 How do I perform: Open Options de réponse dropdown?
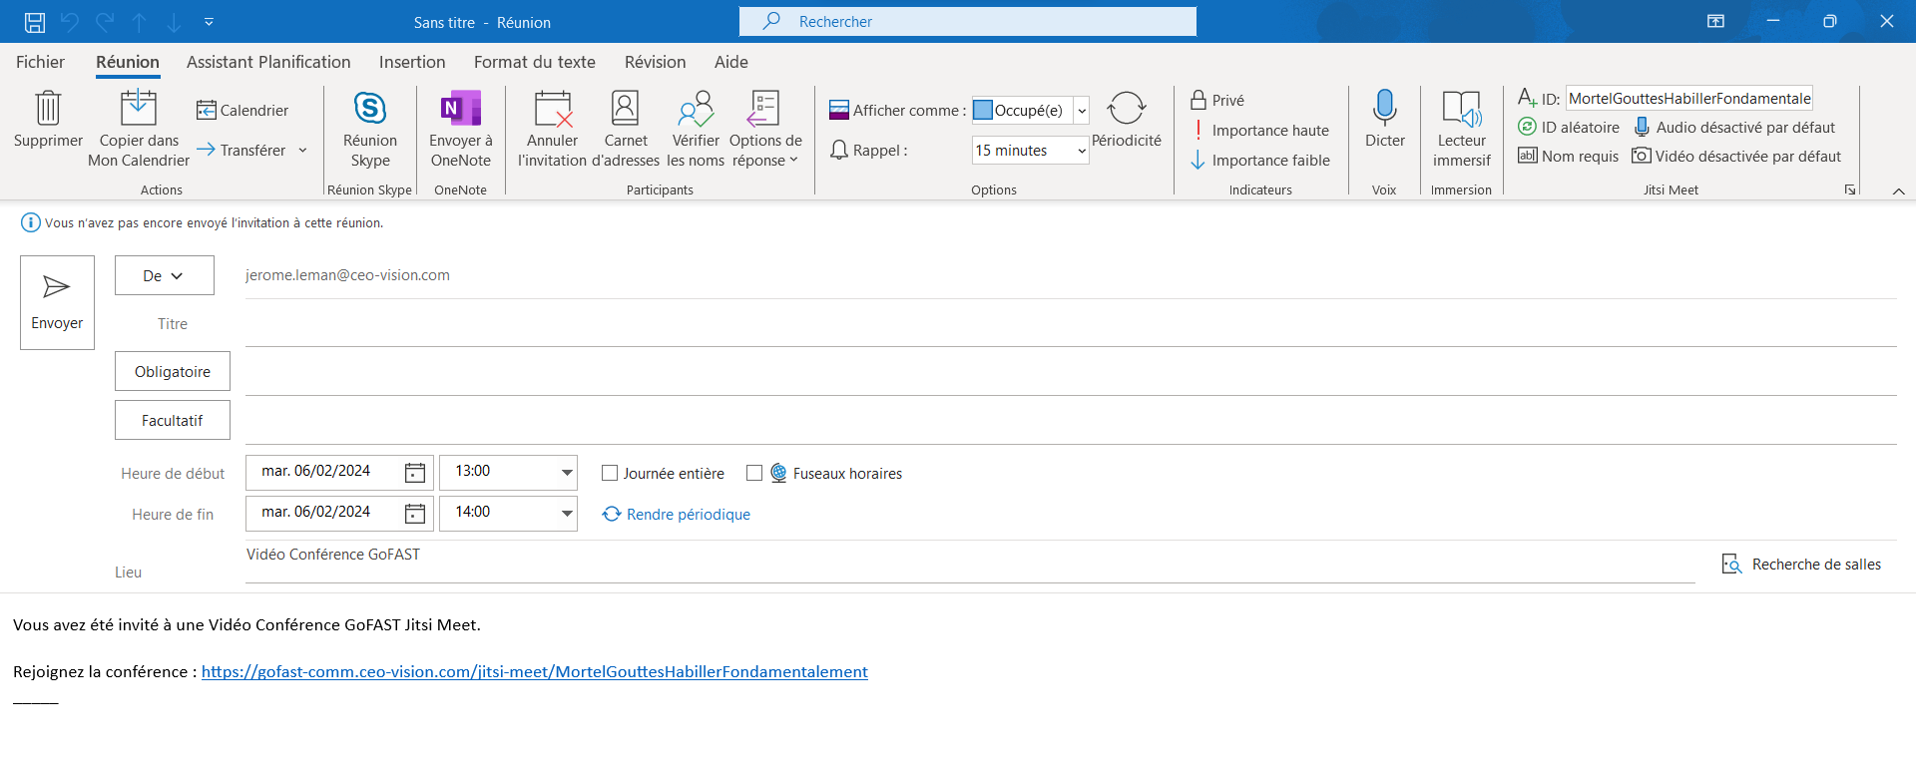[765, 130]
